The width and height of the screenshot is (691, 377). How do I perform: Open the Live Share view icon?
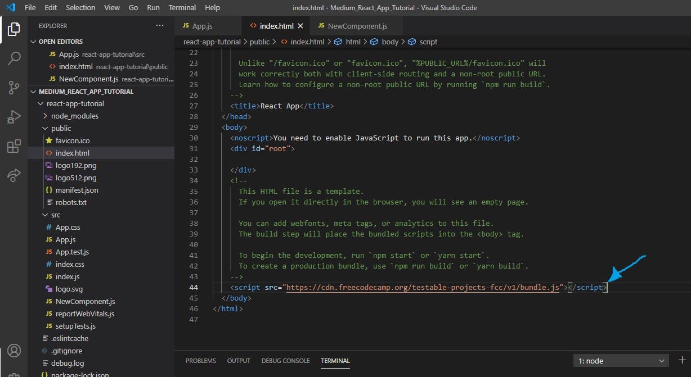coord(14,176)
